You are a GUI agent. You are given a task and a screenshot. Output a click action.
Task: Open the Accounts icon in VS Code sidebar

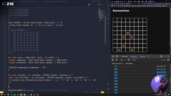(108, 84)
